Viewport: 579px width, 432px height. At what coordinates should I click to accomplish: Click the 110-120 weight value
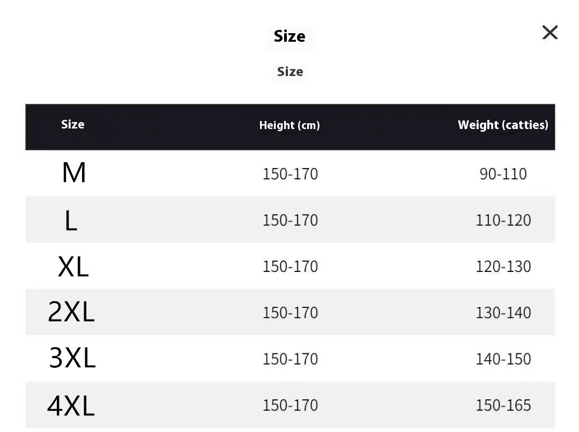point(503,221)
